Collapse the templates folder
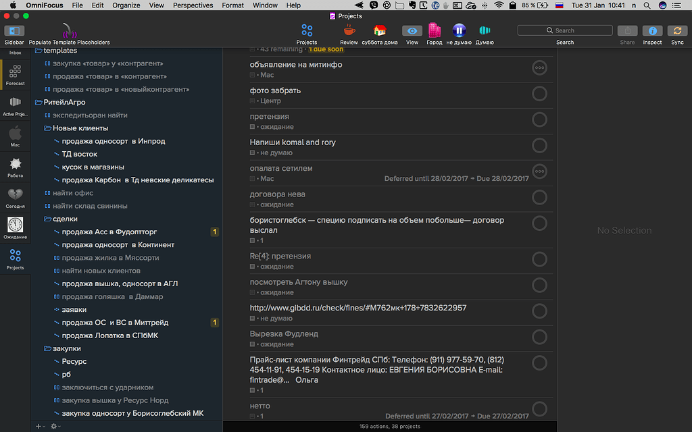The height and width of the screenshot is (432, 692). click(39, 50)
